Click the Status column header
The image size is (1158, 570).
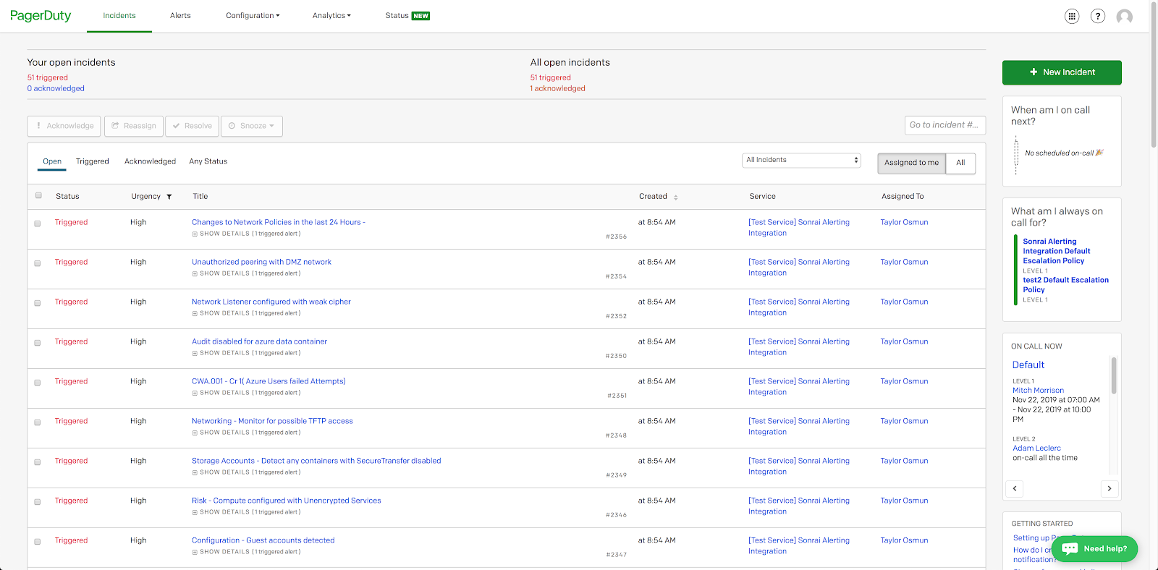click(x=67, y=196)
